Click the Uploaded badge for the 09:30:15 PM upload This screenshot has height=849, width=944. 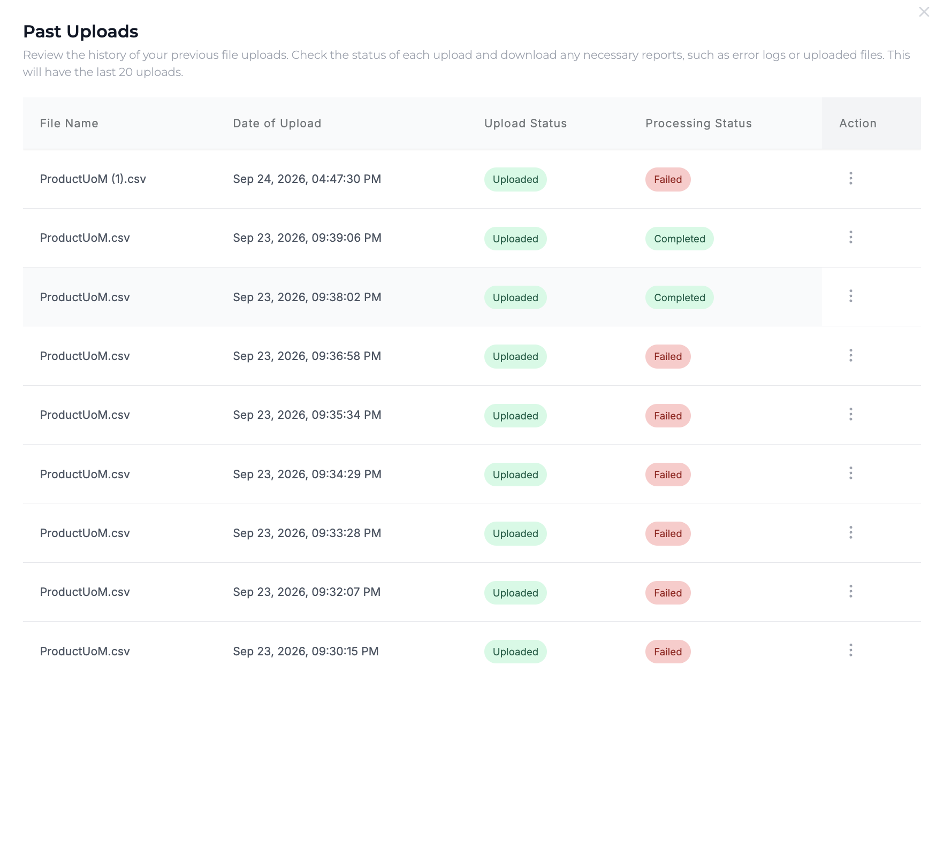pyautogui.click(x=515, y=652)
